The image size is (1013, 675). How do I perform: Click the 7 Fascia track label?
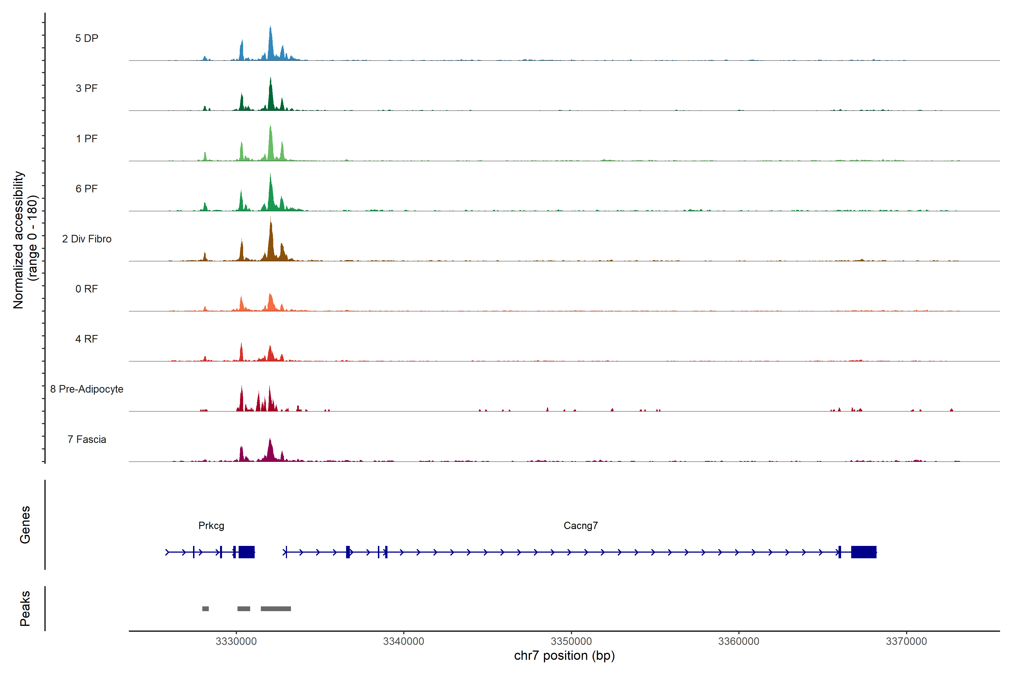pyautogui.click(x=87, y=439)
